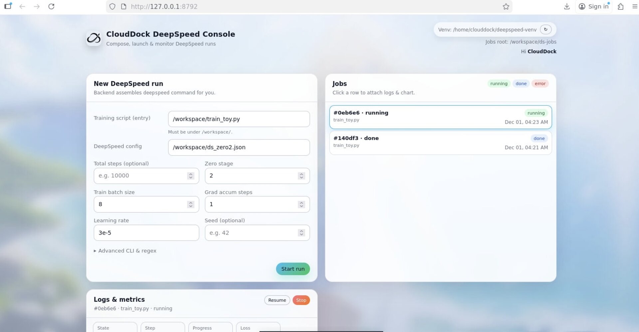Refresh the venv path with the reload icon
Screen dimensions: 639x332
click(545, 29)
